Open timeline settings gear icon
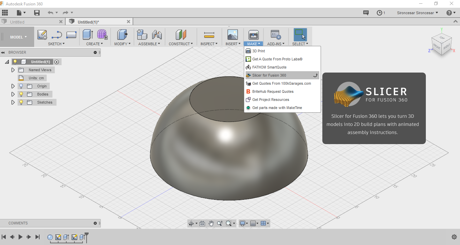Viewport: 460px width, 245px height. [x=454, y=237]
